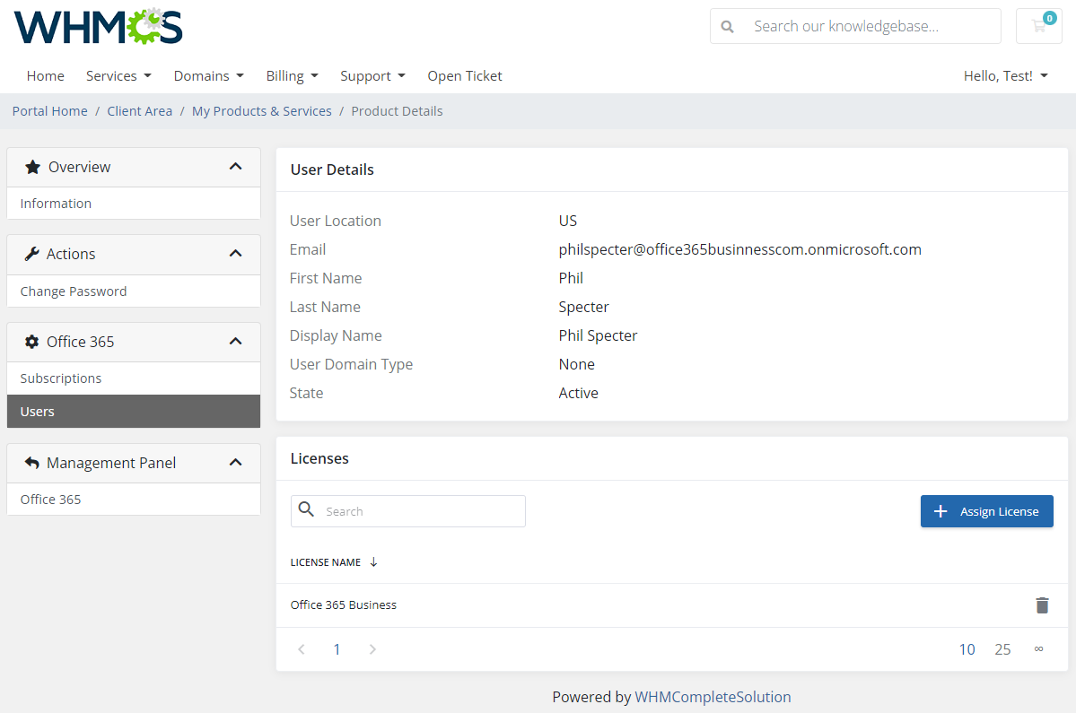
Task: Open the Hello, Test! account dropdown
Action: [x=1005, y=76]
